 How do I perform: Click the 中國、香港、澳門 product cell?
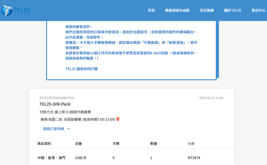click(x=51, y=158)
